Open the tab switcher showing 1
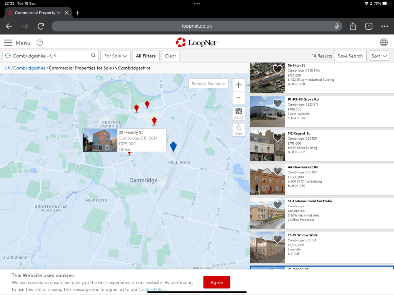Image resolution: width=394 pixels, height=295 pixels. pos(369,26)
